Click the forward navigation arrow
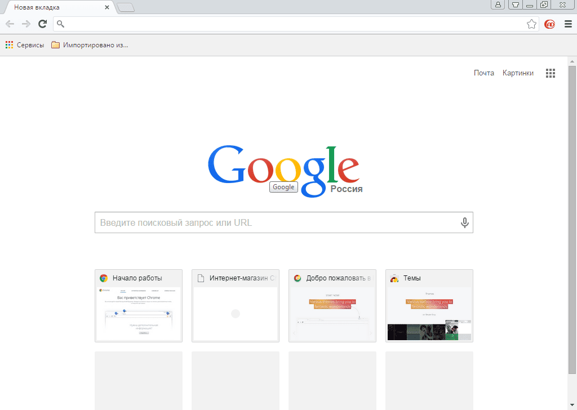This screenshot has height=410, width=577. 26,24
